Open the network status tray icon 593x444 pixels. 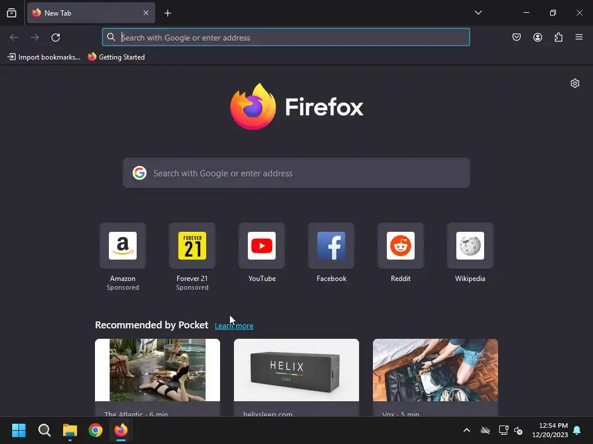tap(503, 430)
